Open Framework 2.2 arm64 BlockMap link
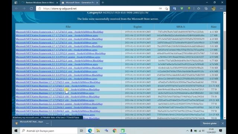 point(61,54)
